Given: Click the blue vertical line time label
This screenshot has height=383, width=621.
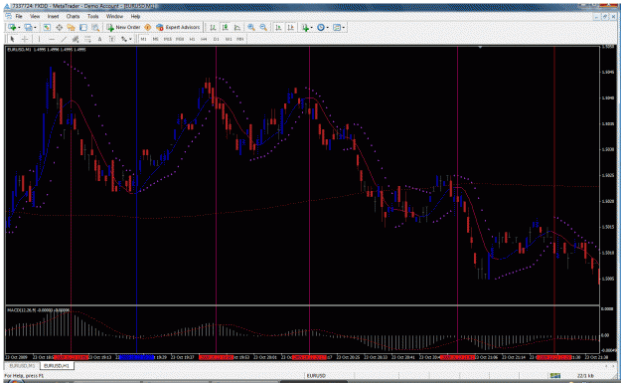Looking at the screenshot, I should tap(137, 357).
